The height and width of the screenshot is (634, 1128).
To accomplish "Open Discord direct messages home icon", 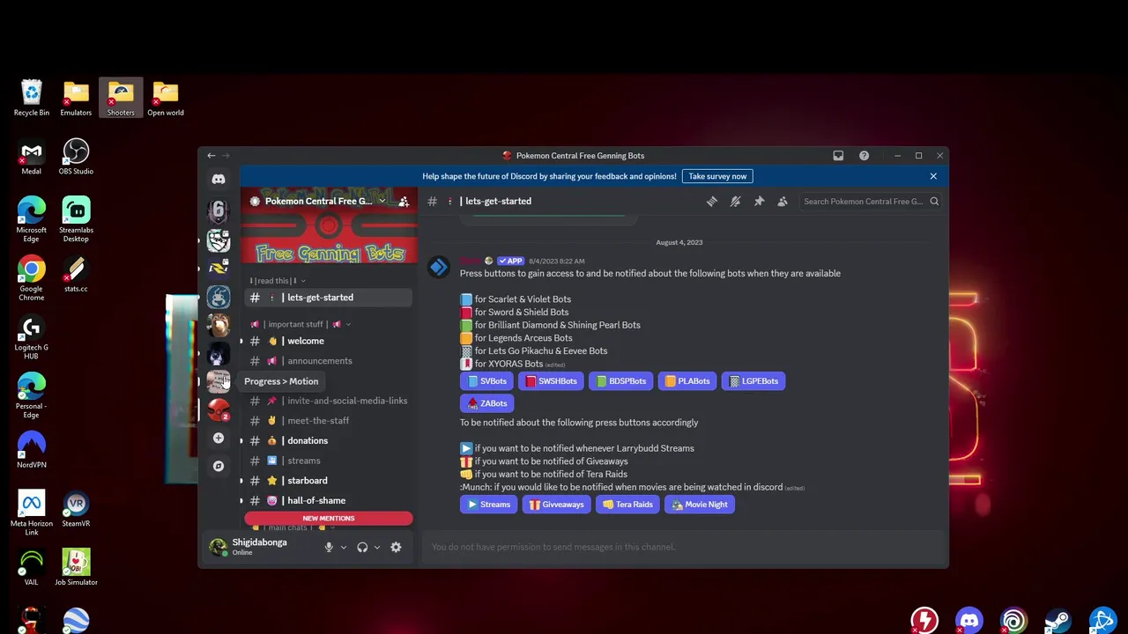I will click(x=219, y=179).
